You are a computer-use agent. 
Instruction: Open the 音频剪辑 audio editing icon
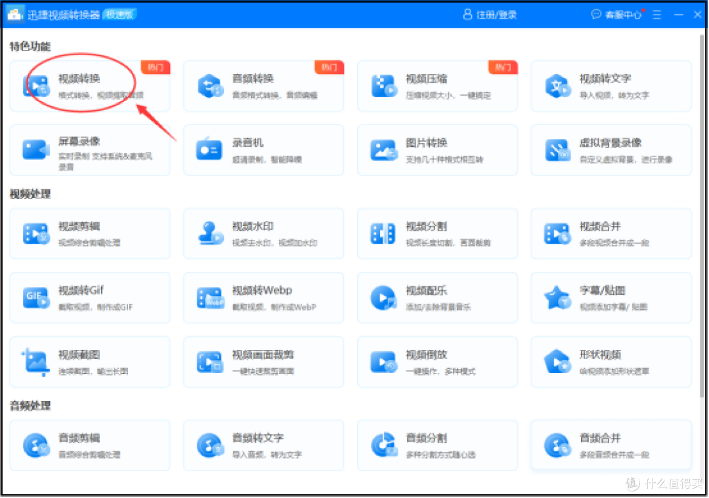tap(35, 446)
